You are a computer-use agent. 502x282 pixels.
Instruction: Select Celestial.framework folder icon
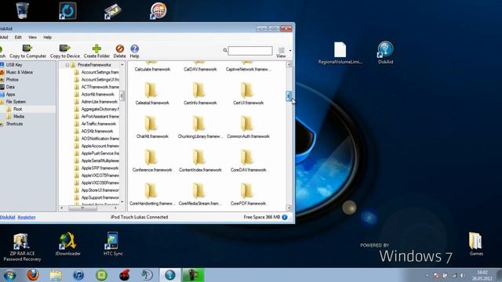click(x=151, y=89)
